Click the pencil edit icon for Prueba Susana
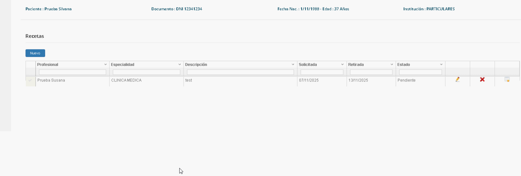Screen dimensions: 521x176 point(458,79)
